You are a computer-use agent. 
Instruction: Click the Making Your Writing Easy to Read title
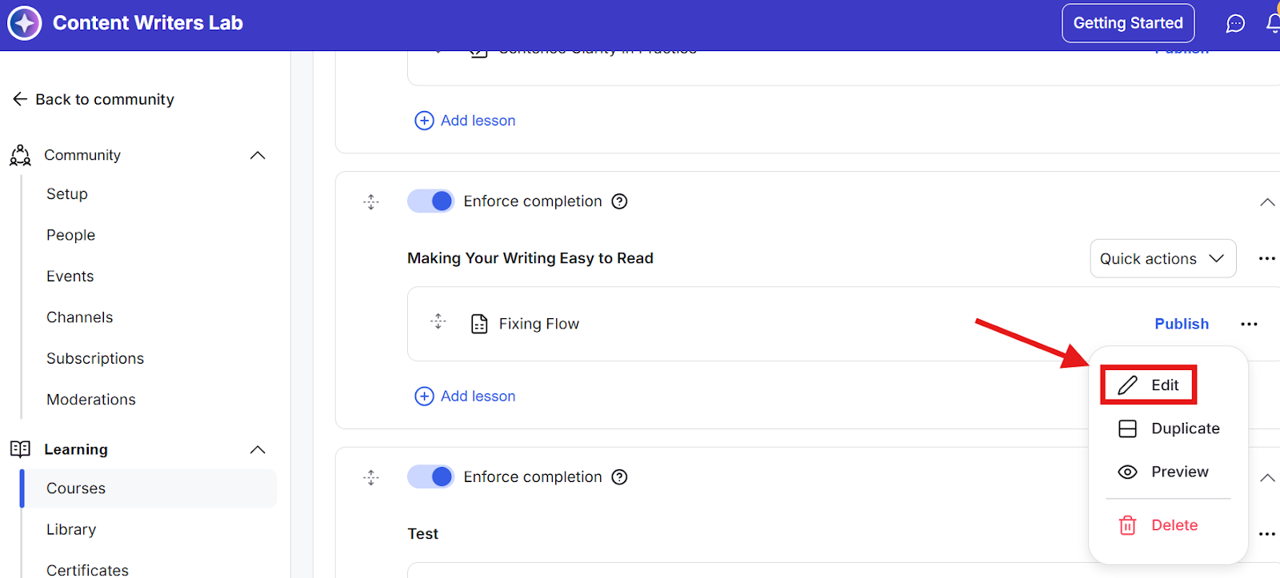coord(530,258)
